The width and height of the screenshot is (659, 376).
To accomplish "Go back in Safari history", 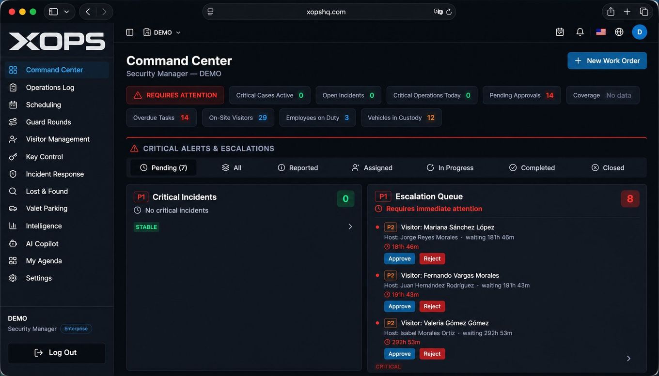I will tap(88, 12).
